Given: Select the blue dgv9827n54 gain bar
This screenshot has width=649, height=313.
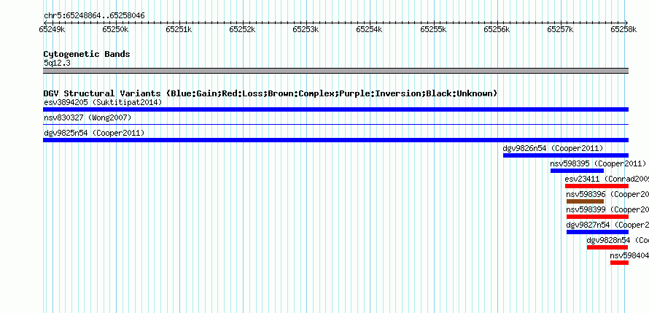Looking at the screenshot, I should point(598,232).
